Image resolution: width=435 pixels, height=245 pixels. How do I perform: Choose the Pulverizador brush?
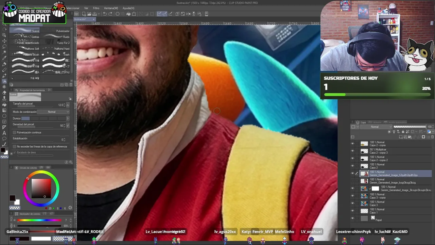tap(56, 31)
